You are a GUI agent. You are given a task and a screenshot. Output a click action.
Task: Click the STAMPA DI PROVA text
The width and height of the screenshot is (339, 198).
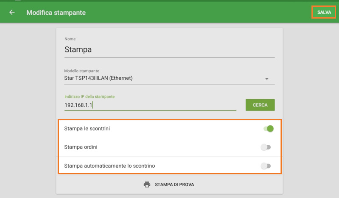click(x=174, y=184)
